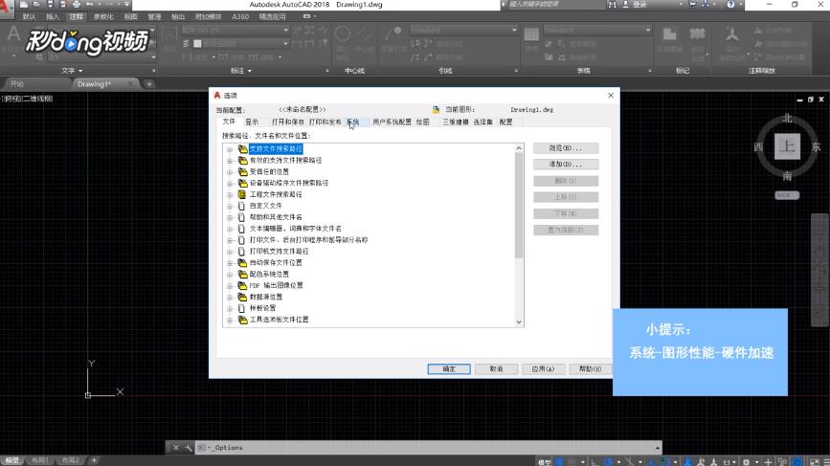Expand the 文字 panel dropdown
This screenshot has width=830, height=466.
pos(72,71)
